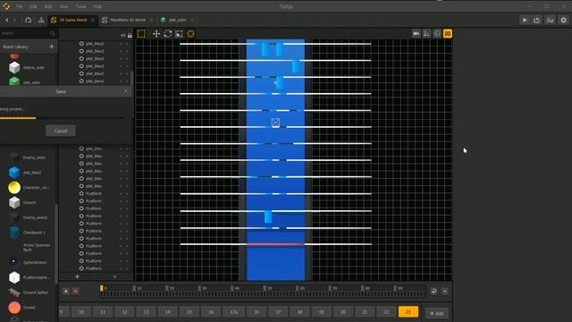The height and width of the screenshot is (322, 572).
Task: Go back with the left arrow
Action: coord(7,20)
